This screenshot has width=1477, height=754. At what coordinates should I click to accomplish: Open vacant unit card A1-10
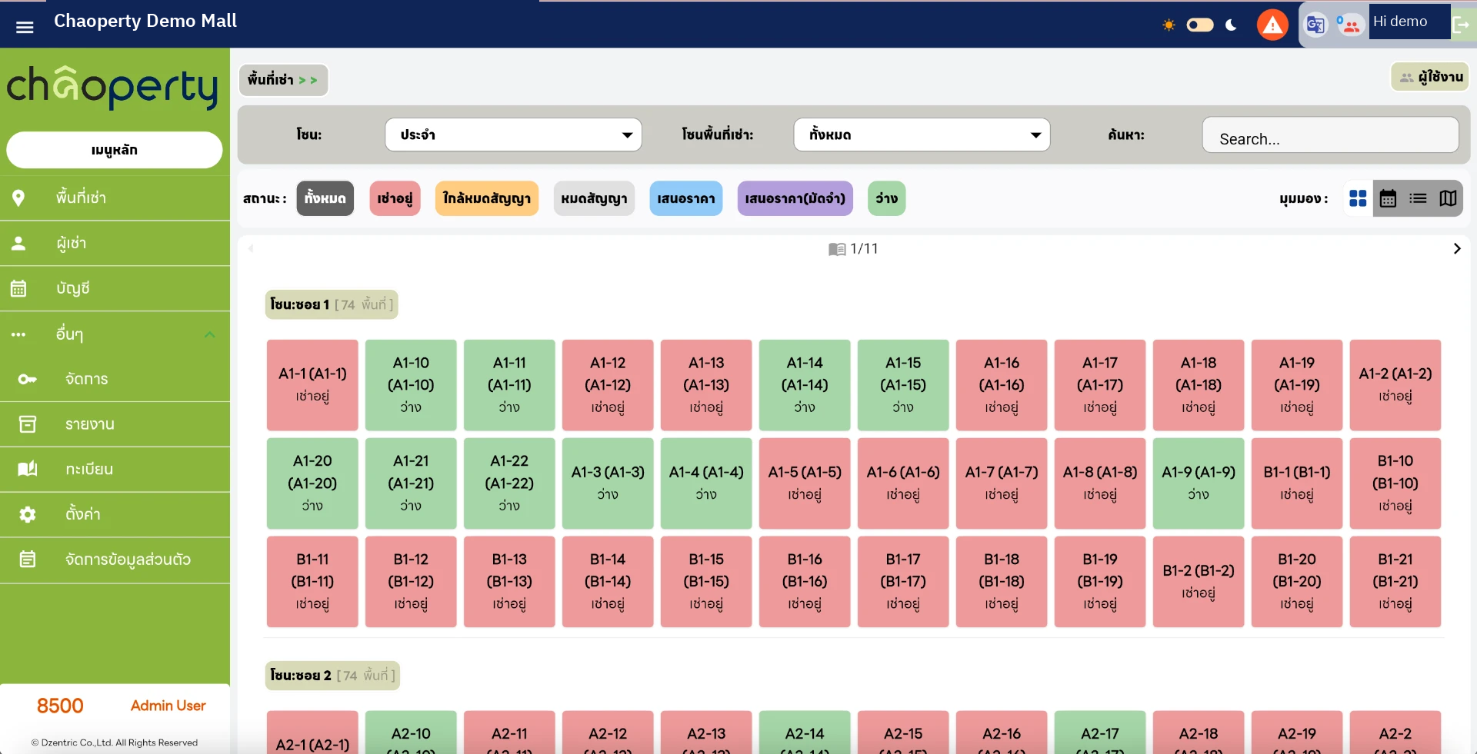click(411, 385)
